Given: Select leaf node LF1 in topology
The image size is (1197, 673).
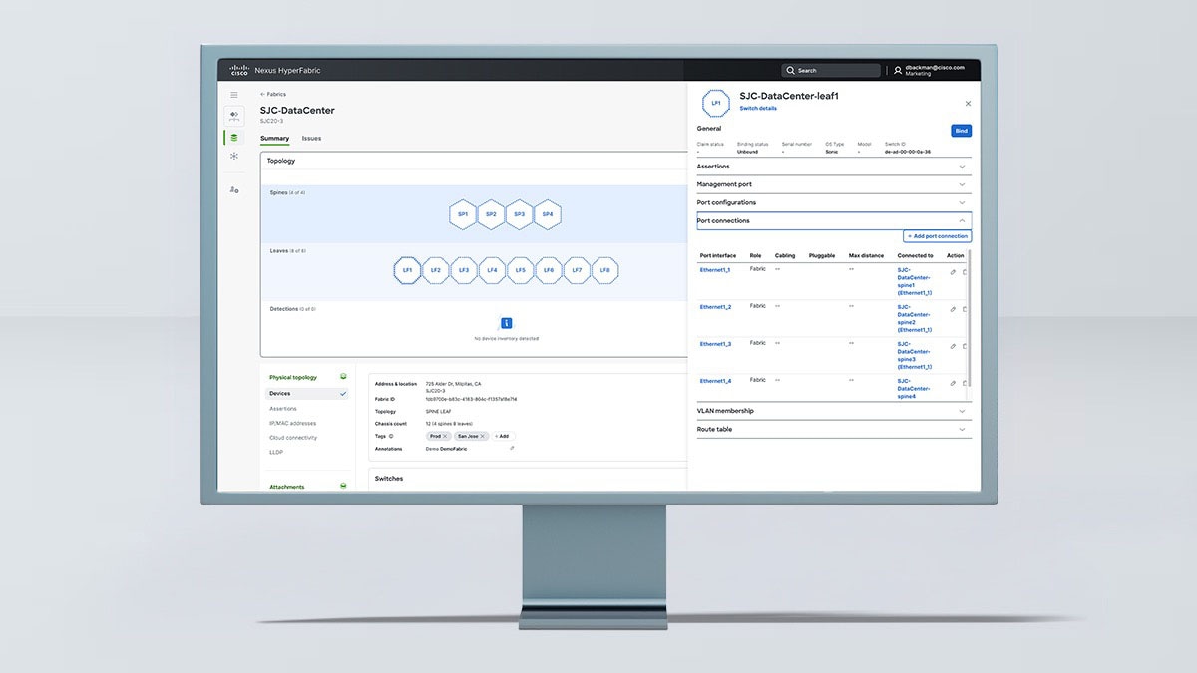Looking at the screenshot, I should coord(407,270).
